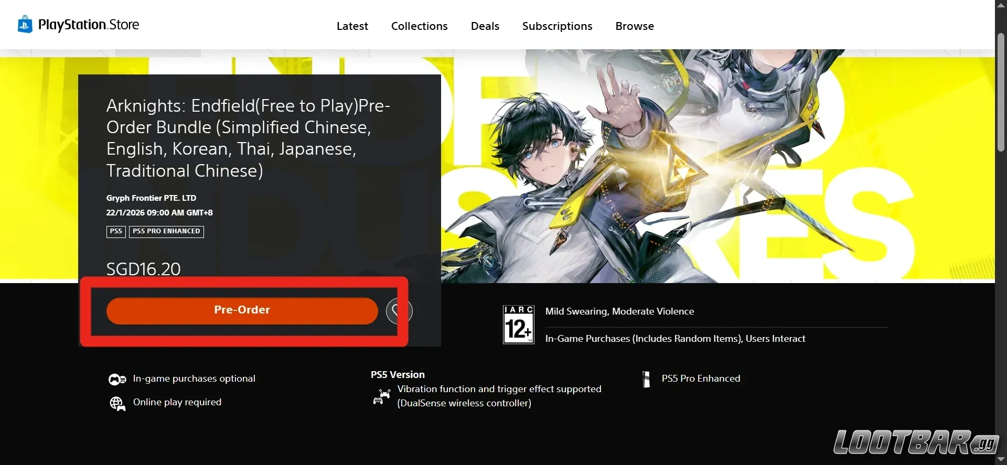This screenshot has height=465, width=1007.
Task: Click 'In-Game Purchases (Includes Random Items)' text
Action: (643, 339)
